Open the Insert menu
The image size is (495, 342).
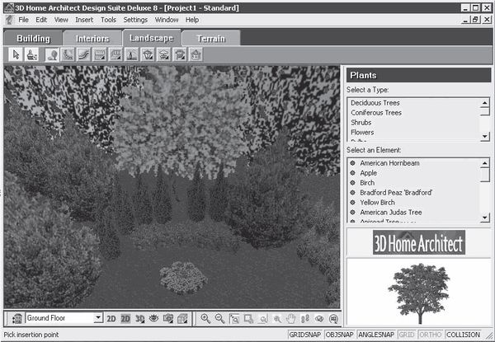point(84,19)
